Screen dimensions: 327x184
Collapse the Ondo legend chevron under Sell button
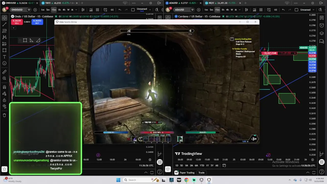tap(14, 28)
